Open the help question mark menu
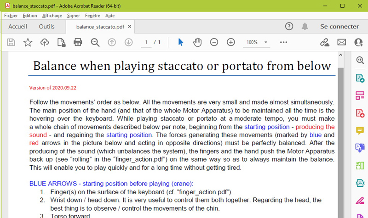Image resolution: width=368 pixels, height=218 pixels. tap(289, 27)
